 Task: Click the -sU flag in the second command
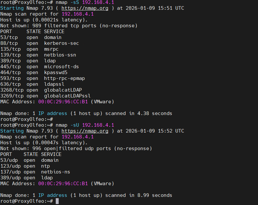click(75, 125)
